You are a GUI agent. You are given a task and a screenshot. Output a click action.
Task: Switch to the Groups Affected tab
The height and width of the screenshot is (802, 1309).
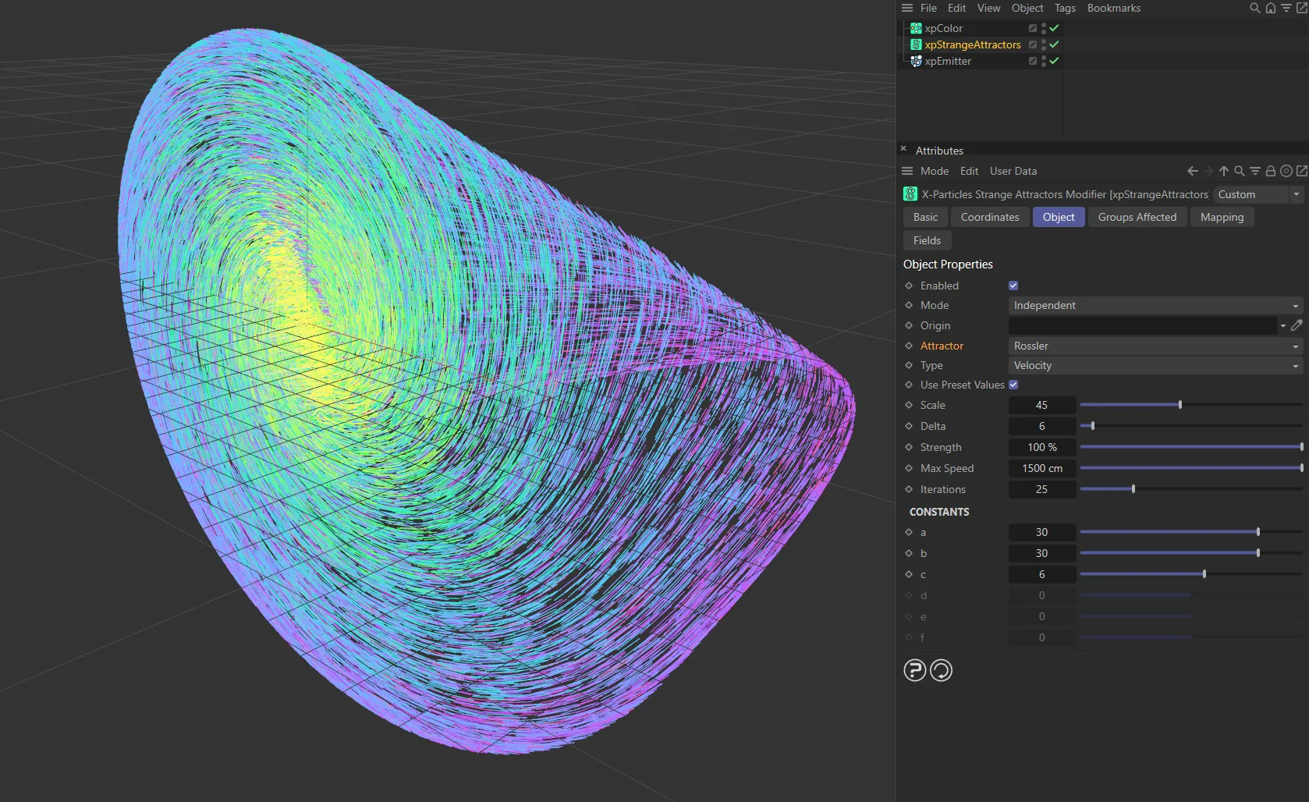click(1137, 217)
